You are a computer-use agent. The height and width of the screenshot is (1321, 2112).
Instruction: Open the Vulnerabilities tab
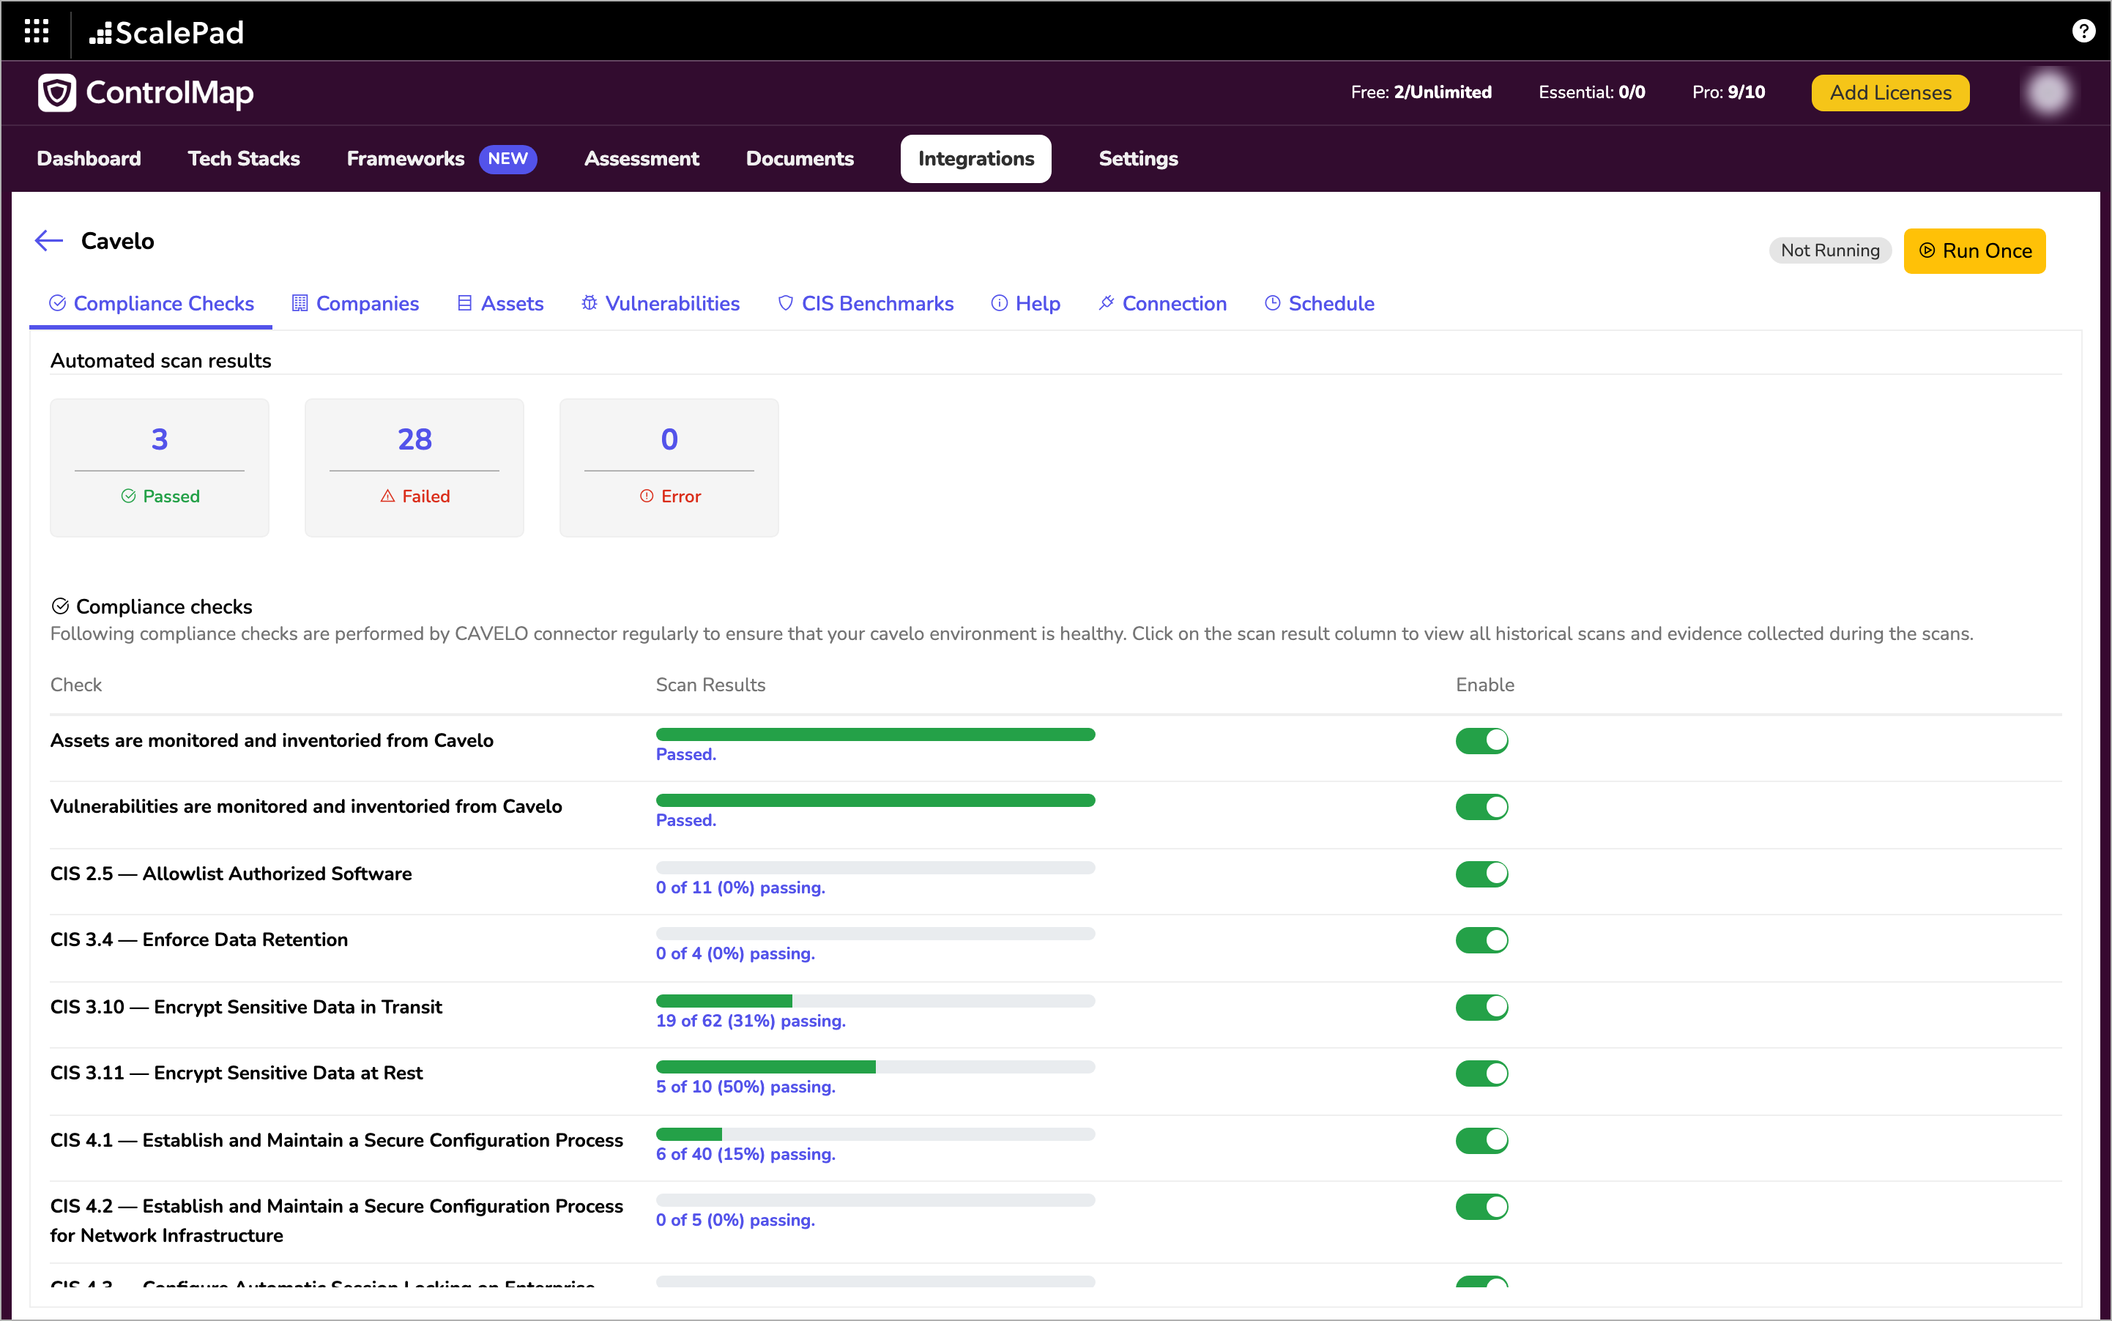point(661,303)
